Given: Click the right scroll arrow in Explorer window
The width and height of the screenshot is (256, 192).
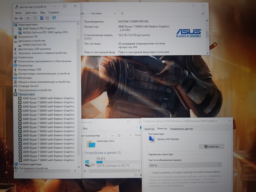Looking at the screenshot, I should (x=139, y=170).
